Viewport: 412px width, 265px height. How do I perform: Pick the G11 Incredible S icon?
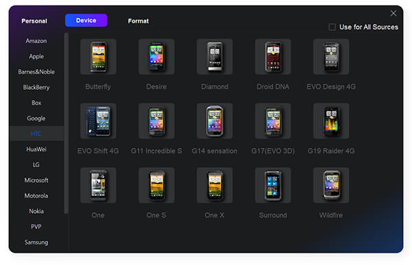(157, 121)
